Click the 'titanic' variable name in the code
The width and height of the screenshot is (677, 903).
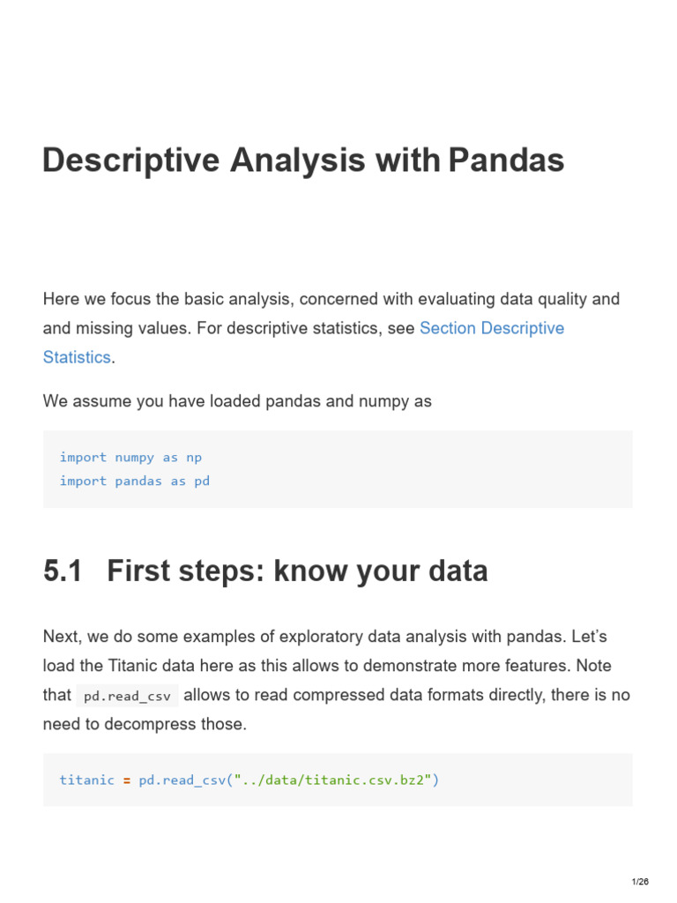pyautogui.click(x=86, y=780)
